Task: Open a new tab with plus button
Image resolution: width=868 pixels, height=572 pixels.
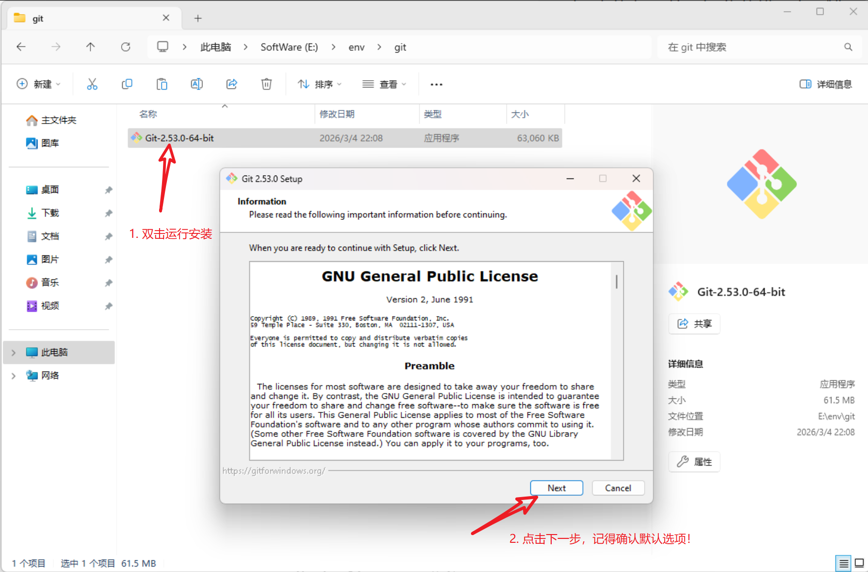Action: point(198,18)
